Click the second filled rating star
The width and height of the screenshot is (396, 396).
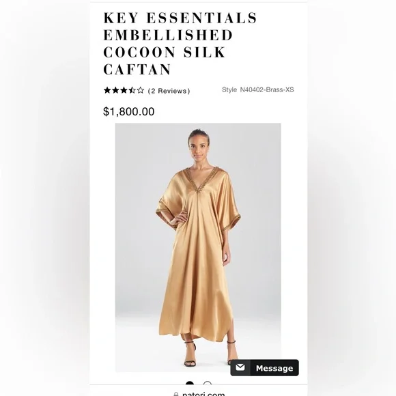(x=115, y=90)
